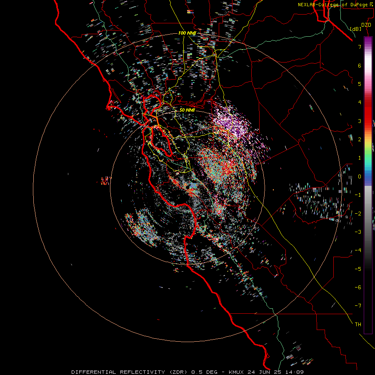Click the "100 NMI" range ring label

pos(187,33)
